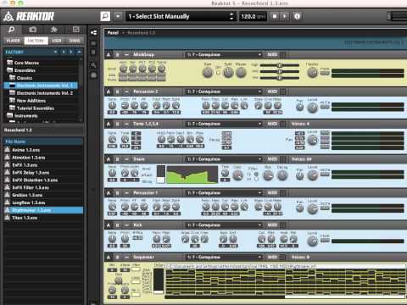Open the gear tab in the sidebar

pos(53,30)
